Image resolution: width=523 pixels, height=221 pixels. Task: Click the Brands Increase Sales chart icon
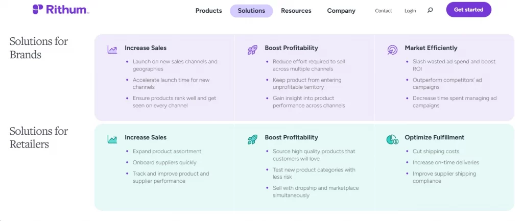coord(112,50)
